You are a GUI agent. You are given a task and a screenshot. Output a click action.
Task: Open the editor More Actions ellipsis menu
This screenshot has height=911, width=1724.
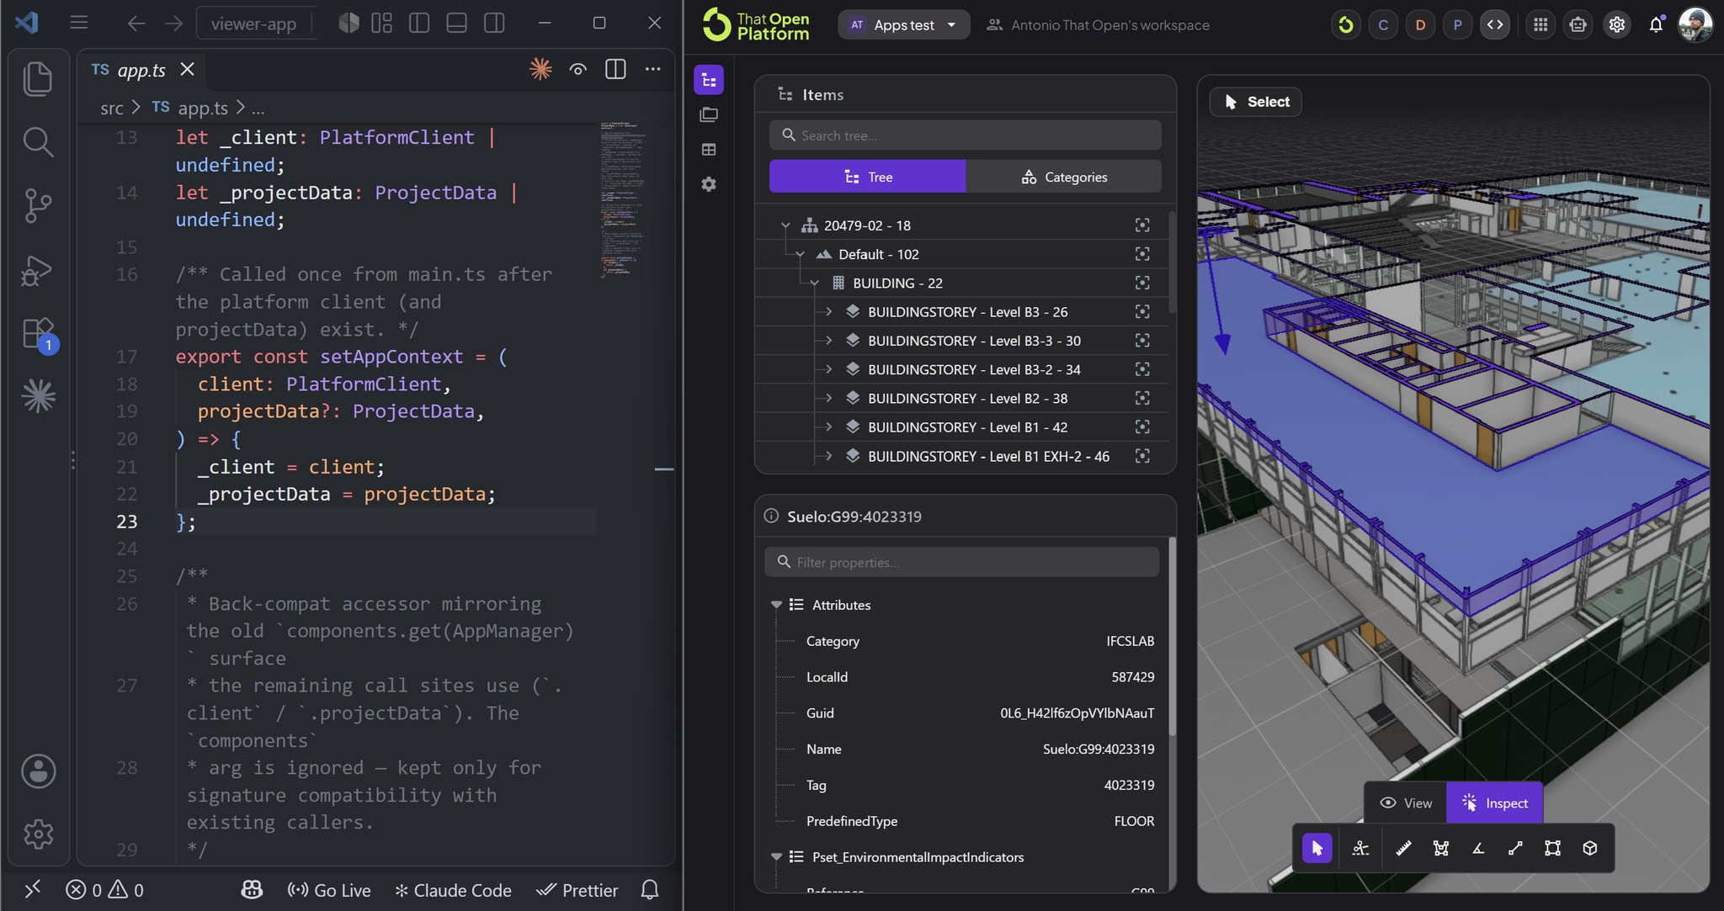(652, 69)
